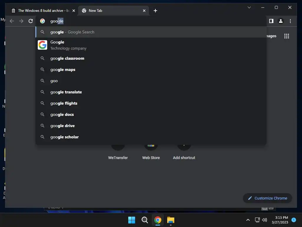This screenshot has height=227, width=302.
Task: Open the Web Store shortcut
Action: (151, 153)
